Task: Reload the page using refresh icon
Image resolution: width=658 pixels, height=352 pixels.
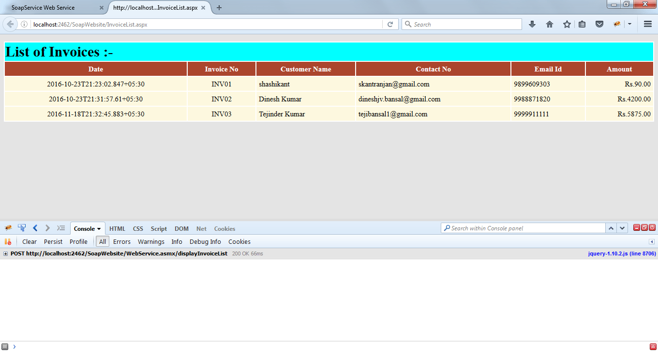Action: click(390, 24)
